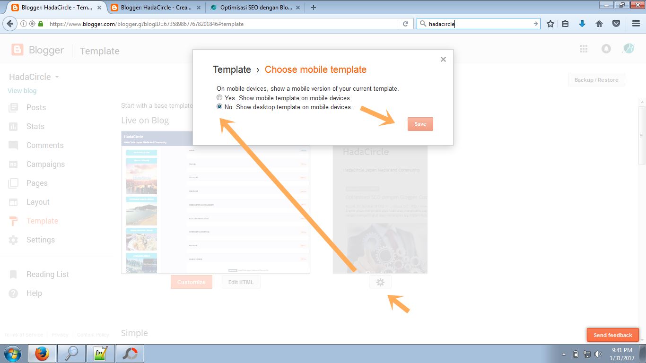Image resolution: width=646 pixels, height=363 pixels.
Task: Open the Google apps grid icon
Action: tap(584, 49)
